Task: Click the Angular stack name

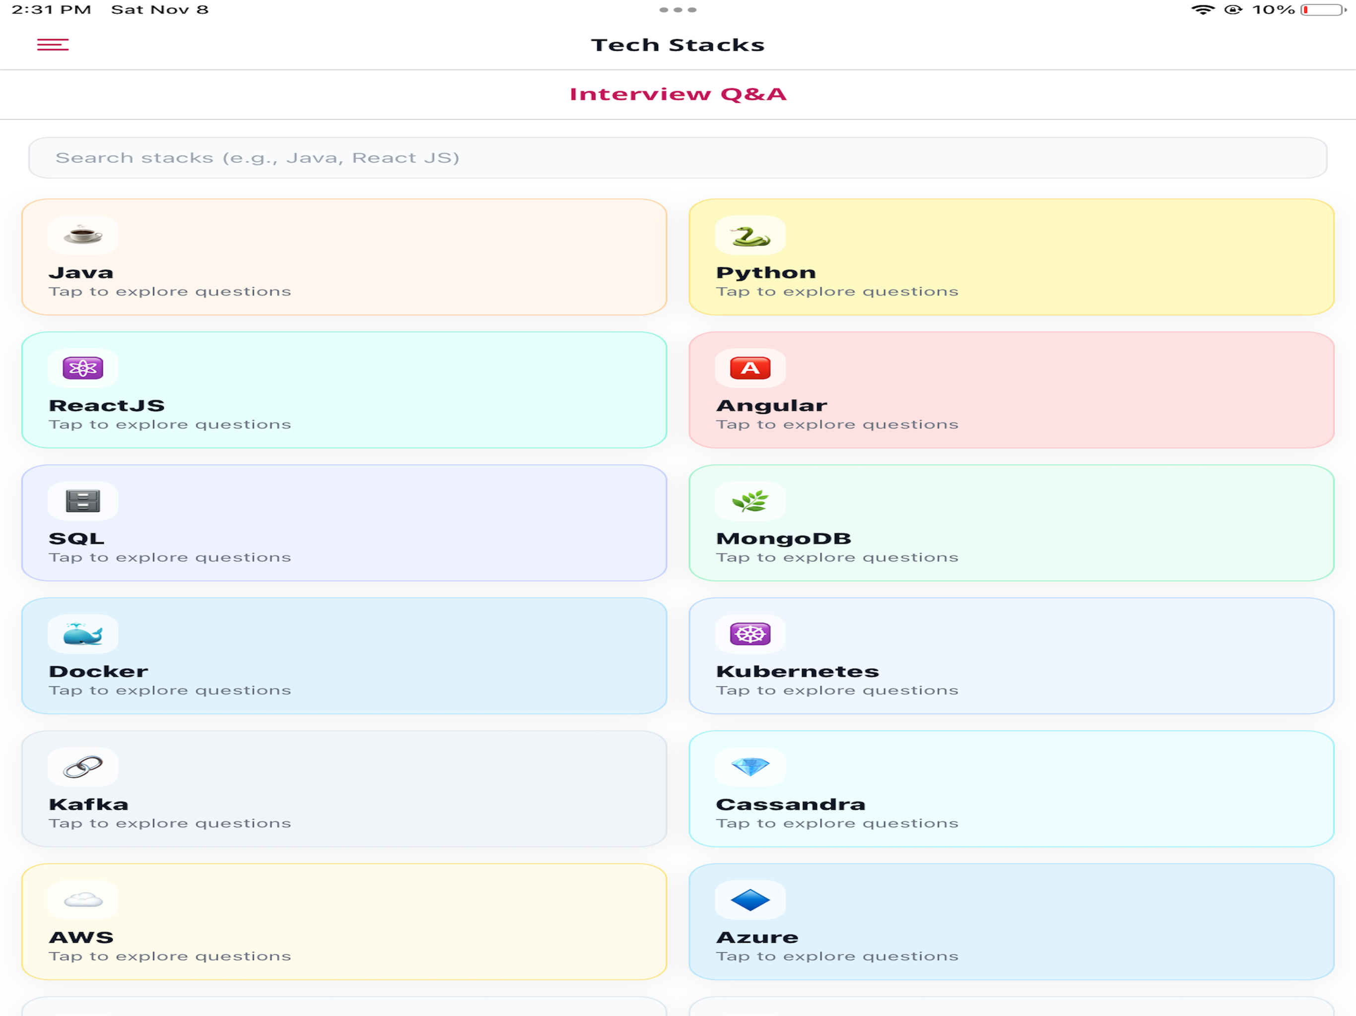Action: 772,406
